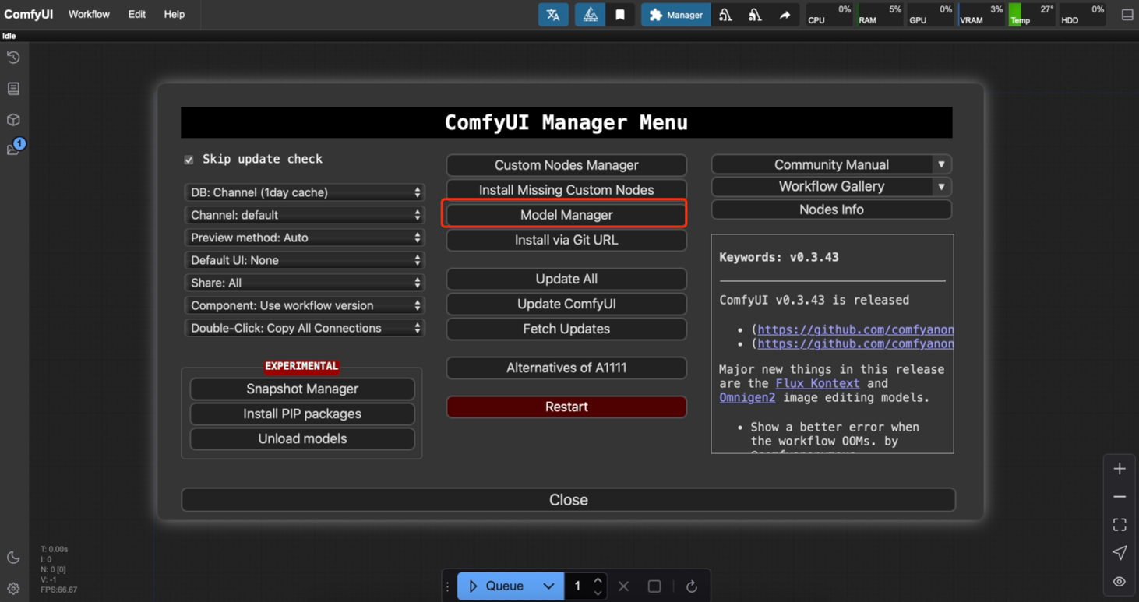This screenshot has height=602, width=1139.
Task: Open the Flux Kontext link
Action: 817,383
